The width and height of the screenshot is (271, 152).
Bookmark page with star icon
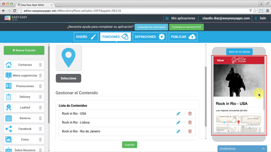pos(255,11)
